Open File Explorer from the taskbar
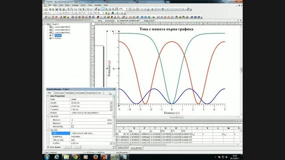The height and width of the screenshot is (160, 285). [66, 157]
